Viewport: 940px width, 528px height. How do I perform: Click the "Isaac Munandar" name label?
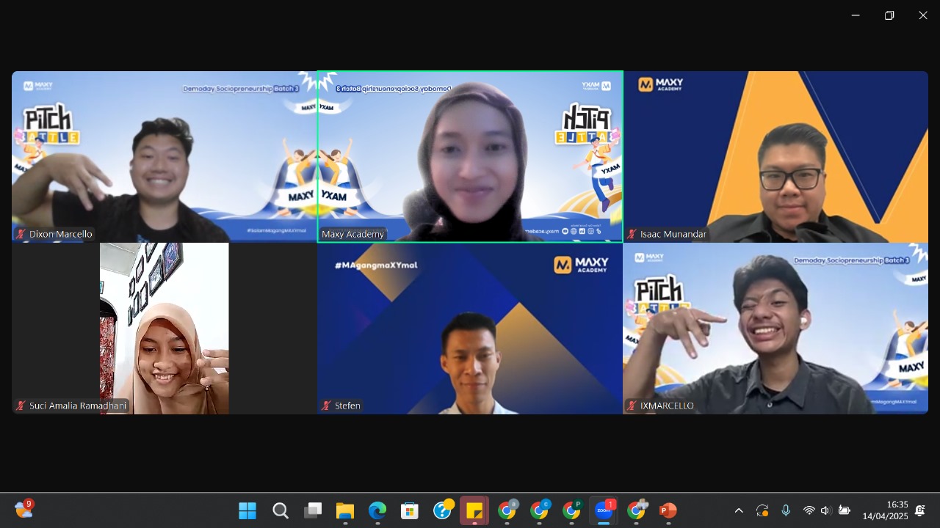click(673, 235)
